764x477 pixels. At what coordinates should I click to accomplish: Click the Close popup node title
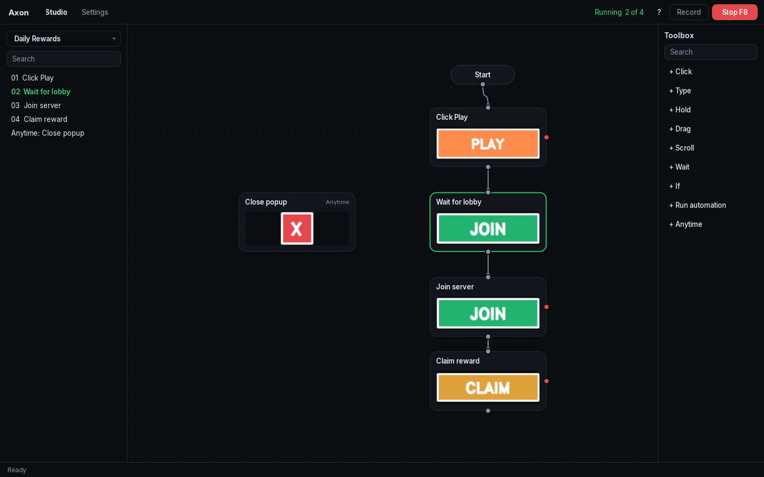pyautogui.click(x=266, y=202)
